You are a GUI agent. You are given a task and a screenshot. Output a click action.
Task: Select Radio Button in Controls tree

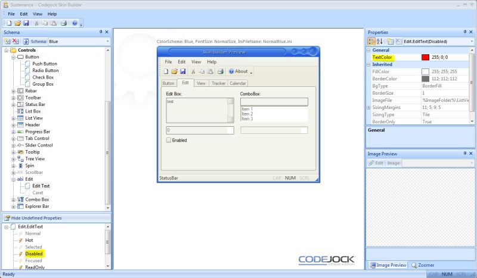coord(45,70)
